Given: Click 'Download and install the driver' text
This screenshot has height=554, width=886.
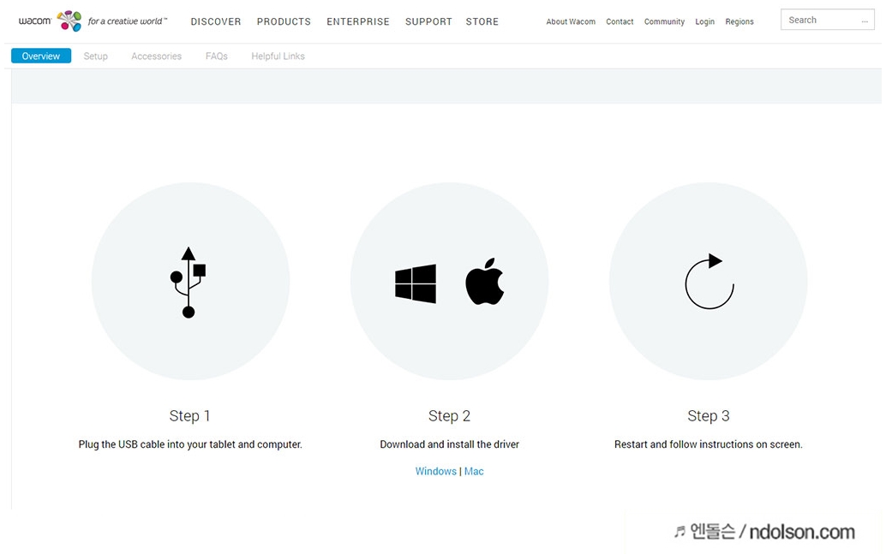Looking at the screenshot, I should [x=449, y=444].
